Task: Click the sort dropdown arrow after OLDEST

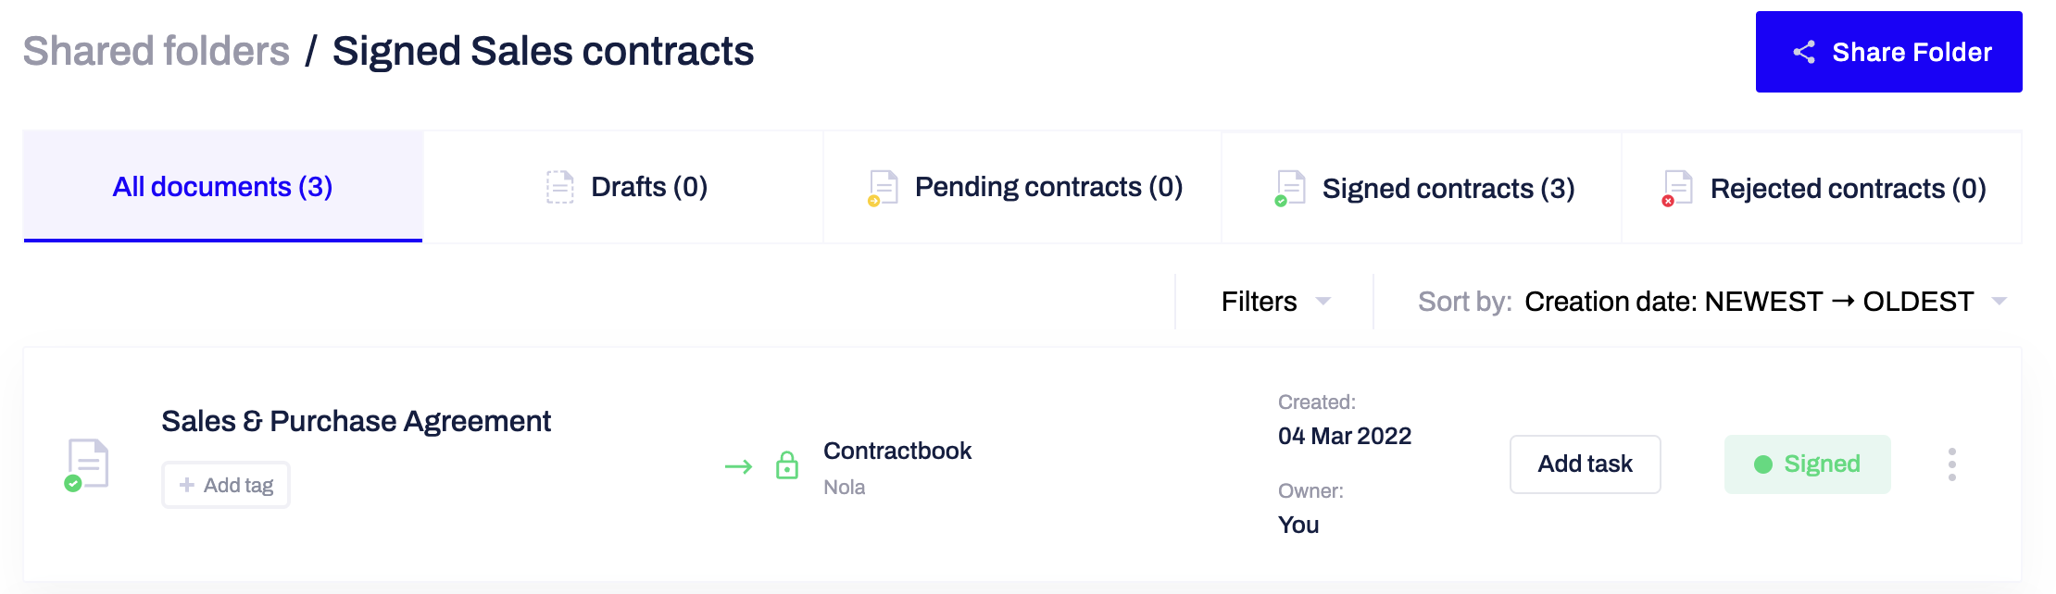Action: [x=1999, y=302]
